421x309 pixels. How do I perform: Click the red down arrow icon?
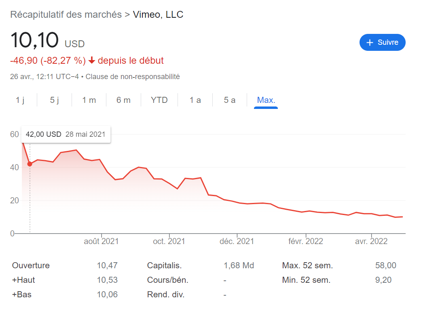92,60
